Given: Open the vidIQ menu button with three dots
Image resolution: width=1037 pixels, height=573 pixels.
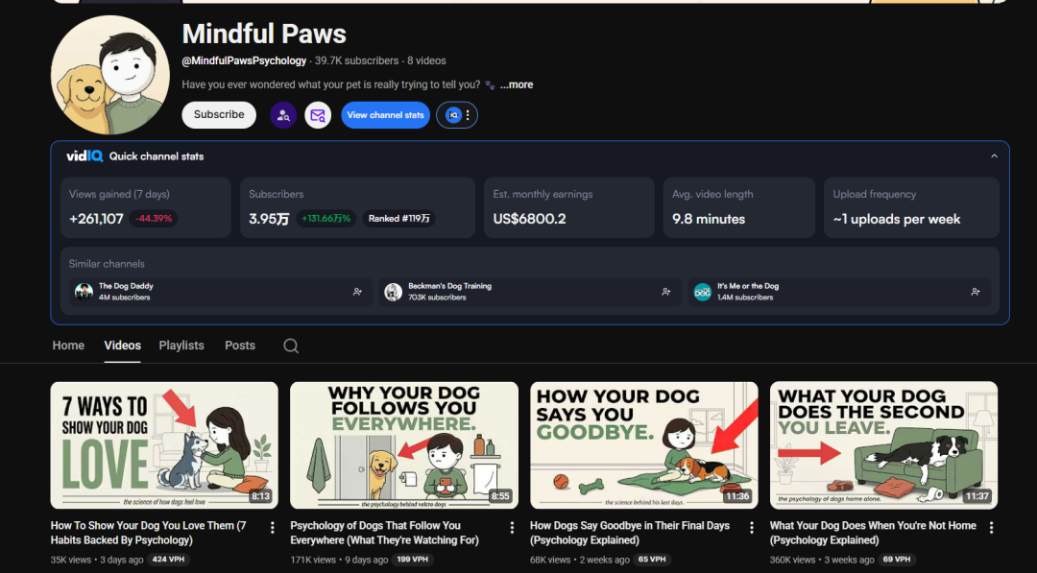Looking at the screenshot, I should coord(457,115).
